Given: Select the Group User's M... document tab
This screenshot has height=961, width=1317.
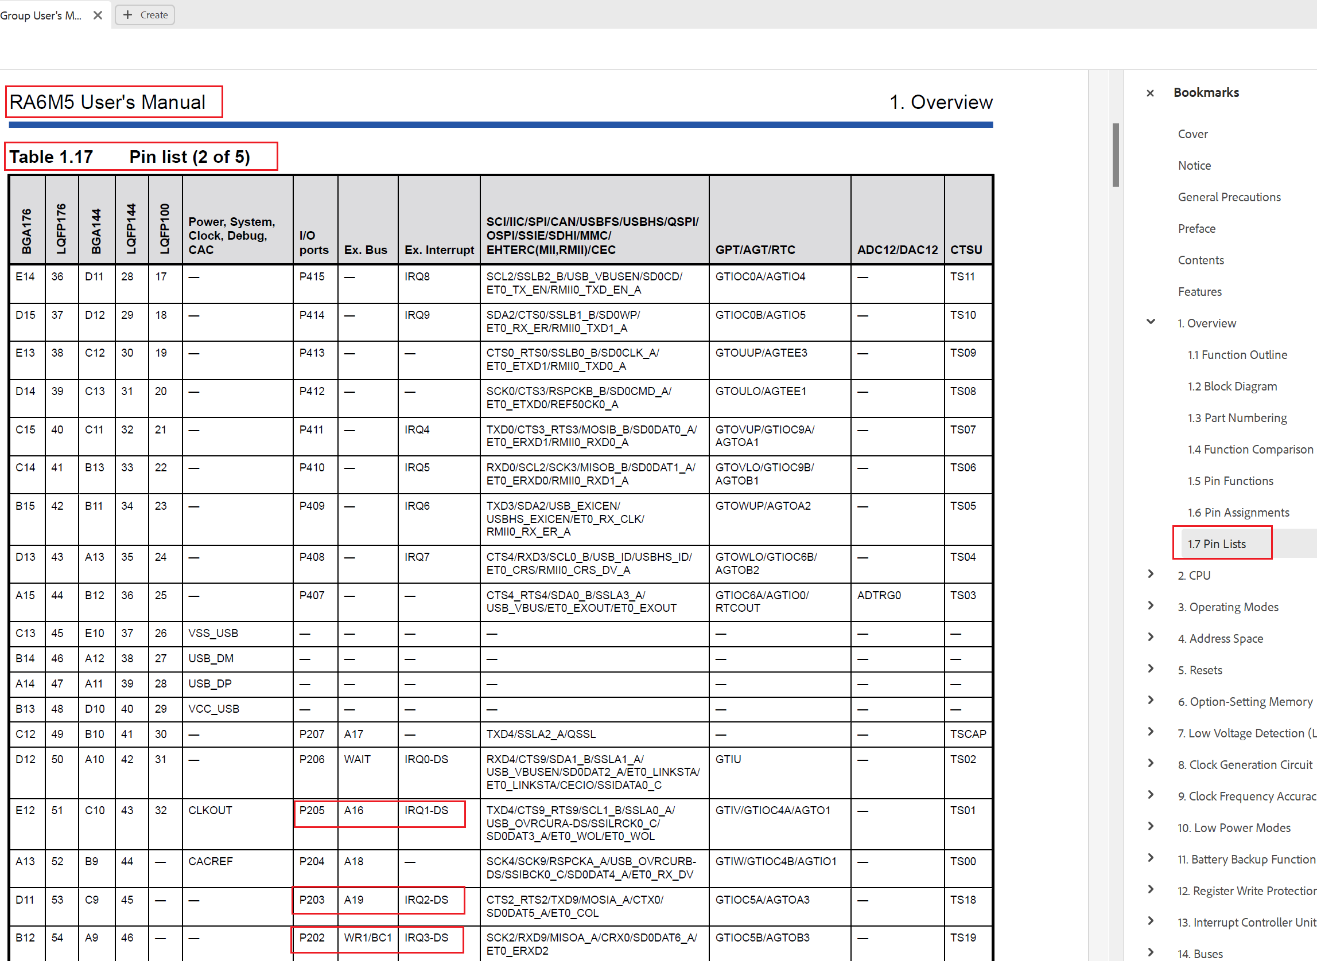Looking at the screenshot, I should pyautogui.click(x=41, y=15).
